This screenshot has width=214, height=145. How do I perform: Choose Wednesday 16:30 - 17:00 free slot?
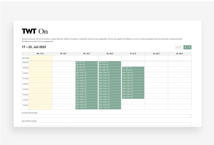pyautogui.click(x=86, y=108)
